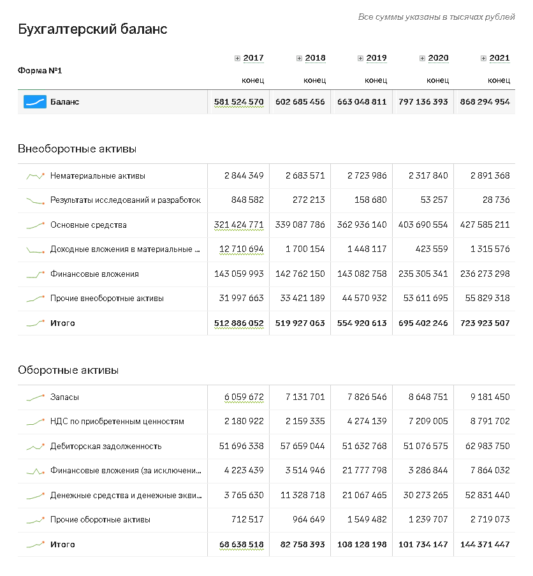Expand the 2020 column with plus icon
Viewport: 533px width, 576px height.
tap(422, 59)
